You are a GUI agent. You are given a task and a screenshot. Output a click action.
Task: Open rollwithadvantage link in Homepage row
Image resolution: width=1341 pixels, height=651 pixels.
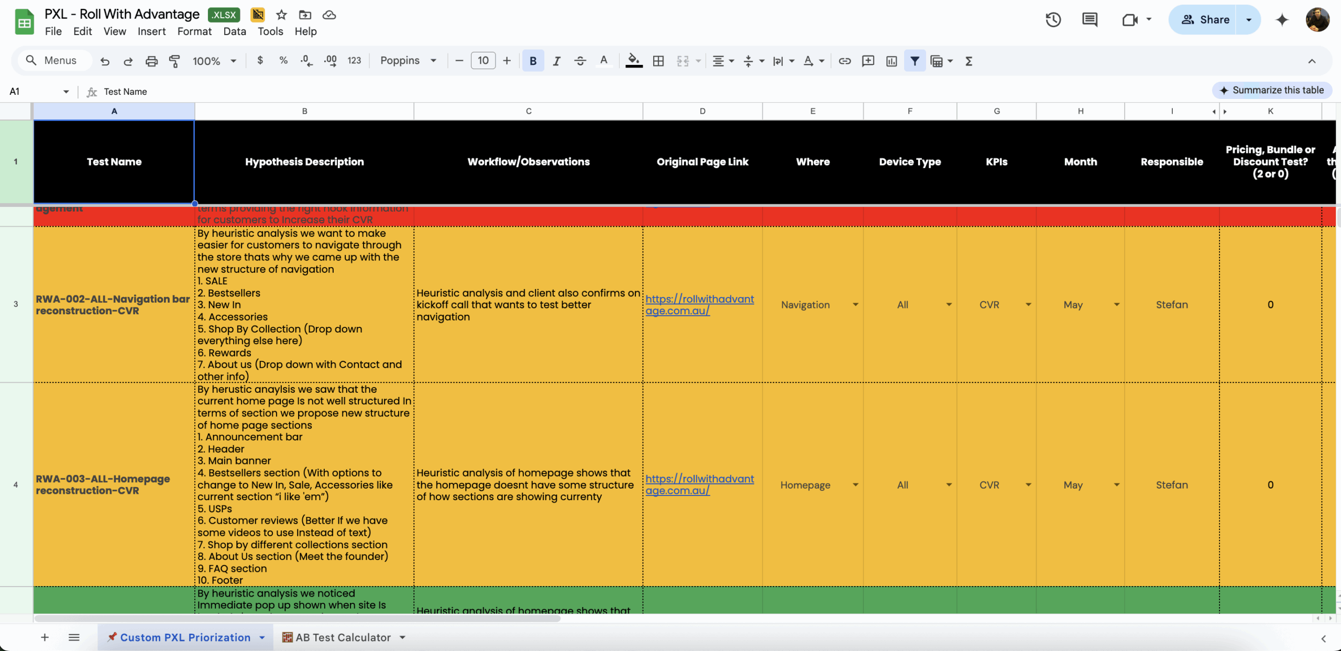coord(699,485)
